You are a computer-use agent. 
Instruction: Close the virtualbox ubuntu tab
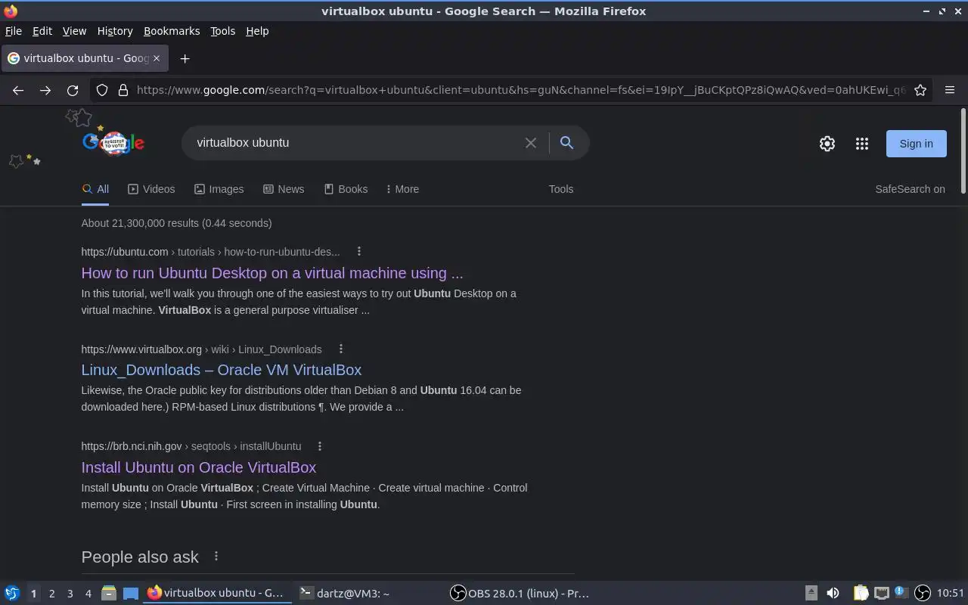157,58
